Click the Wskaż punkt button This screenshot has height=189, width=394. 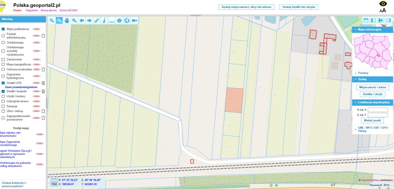point(372,120)
